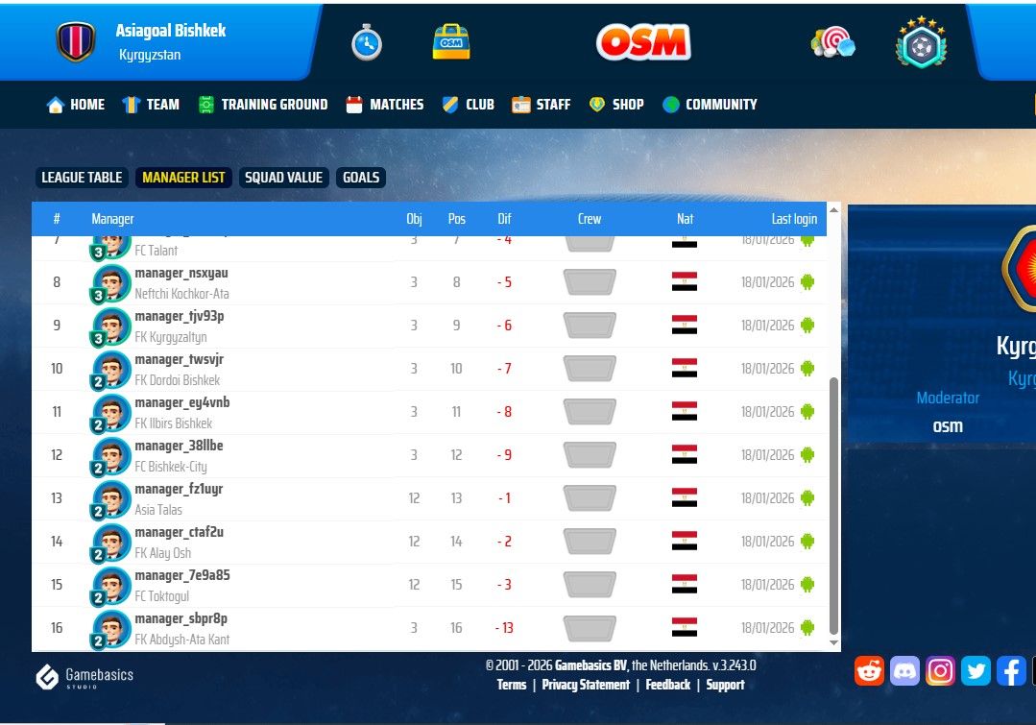This screenshot has width=1036, height=725.
Task: Open the Instagram social link
Action: pyautogui.click(x=940, y=670)
